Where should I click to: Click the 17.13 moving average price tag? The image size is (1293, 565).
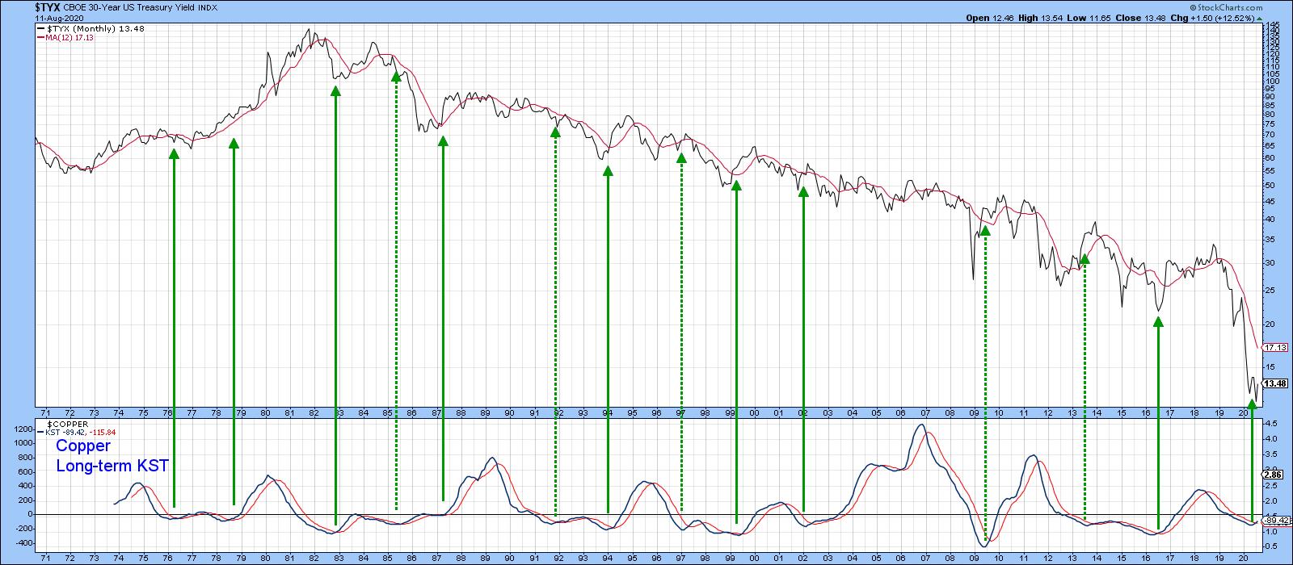1274,348
